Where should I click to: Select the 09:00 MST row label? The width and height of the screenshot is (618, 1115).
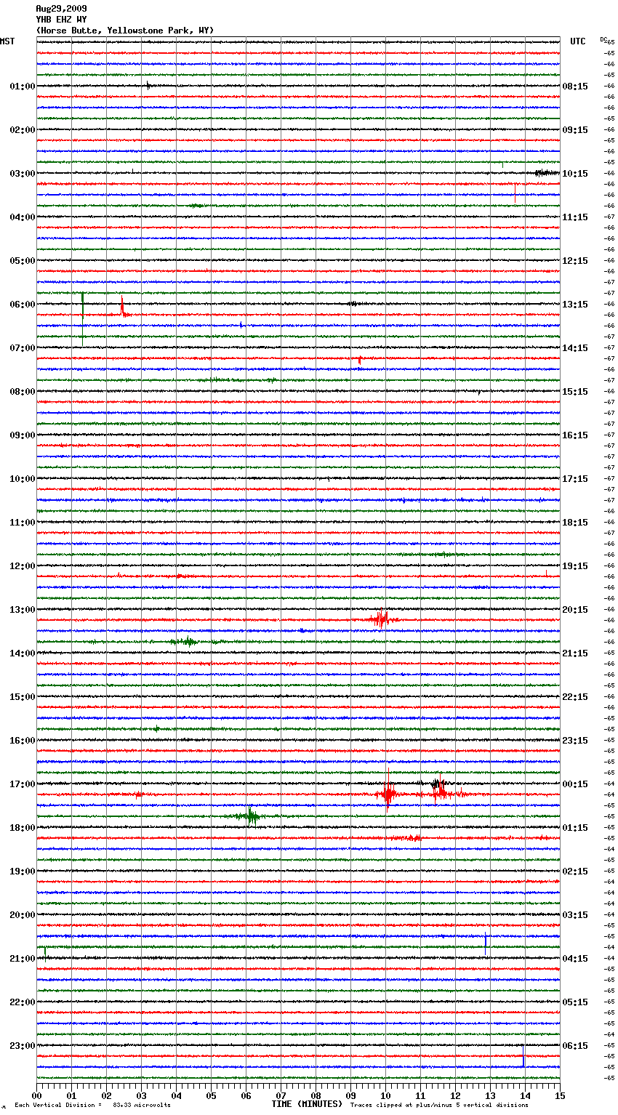coord(22,435)
